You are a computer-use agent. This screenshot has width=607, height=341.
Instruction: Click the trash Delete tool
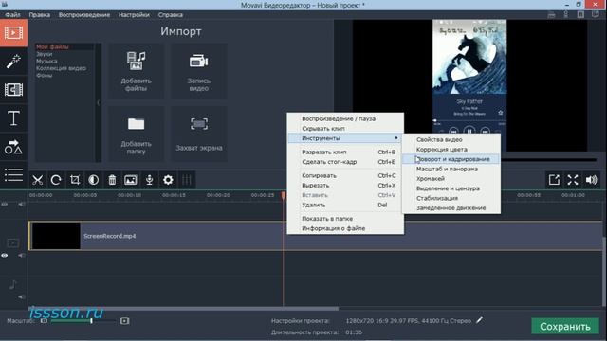click(112, 180)
